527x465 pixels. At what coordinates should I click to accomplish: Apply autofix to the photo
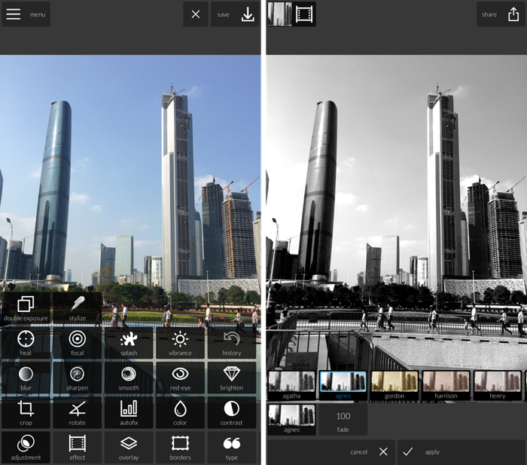coord(129,413)
